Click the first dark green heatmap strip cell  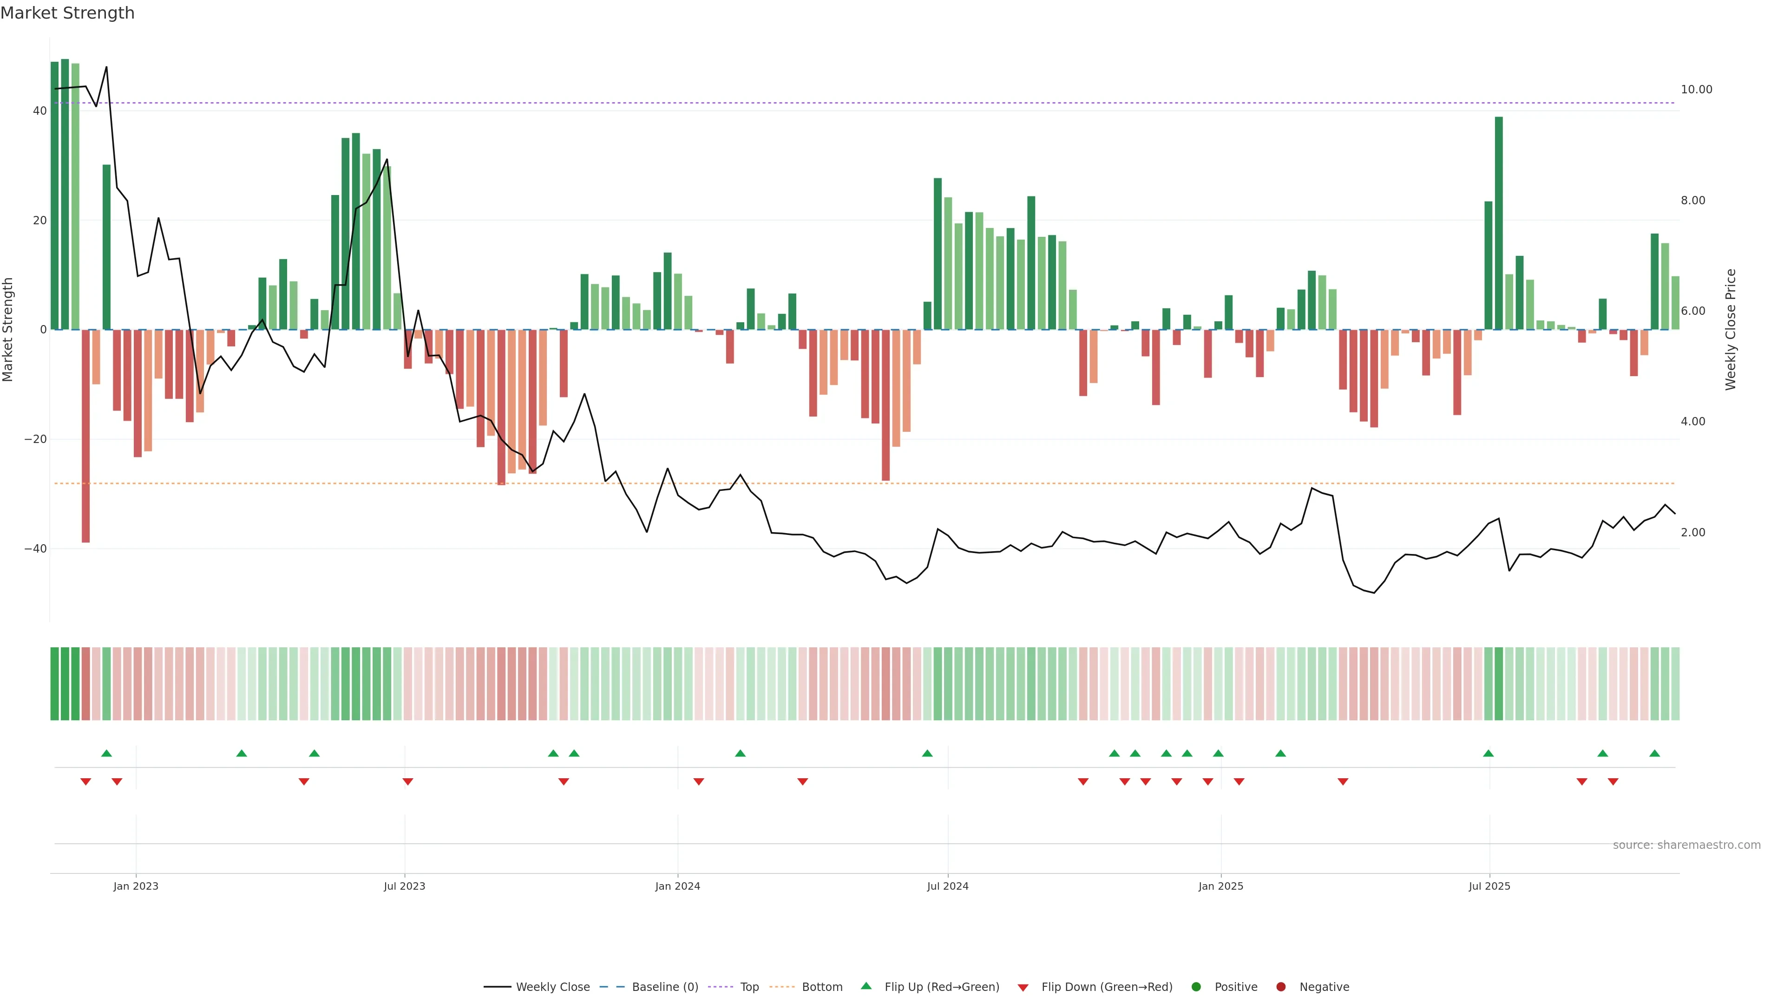click(x=55, y=683)
